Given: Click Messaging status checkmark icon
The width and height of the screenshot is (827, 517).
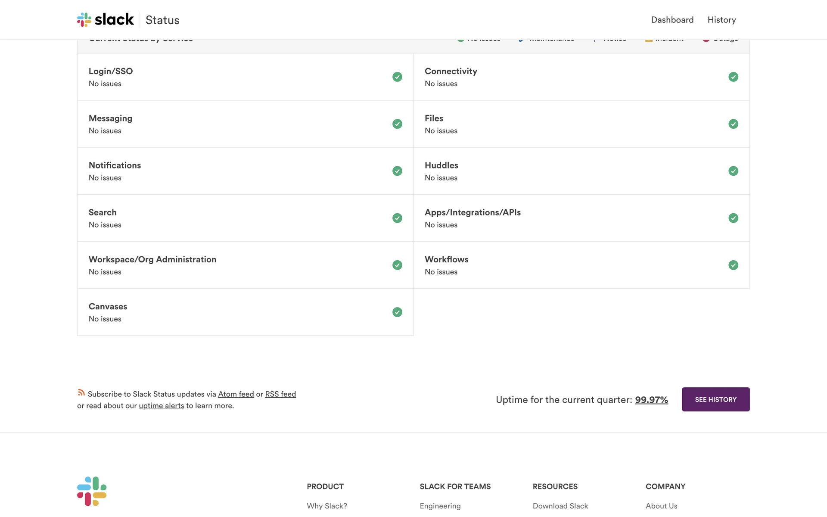Looking at the screenshot, I should point(397,124).
